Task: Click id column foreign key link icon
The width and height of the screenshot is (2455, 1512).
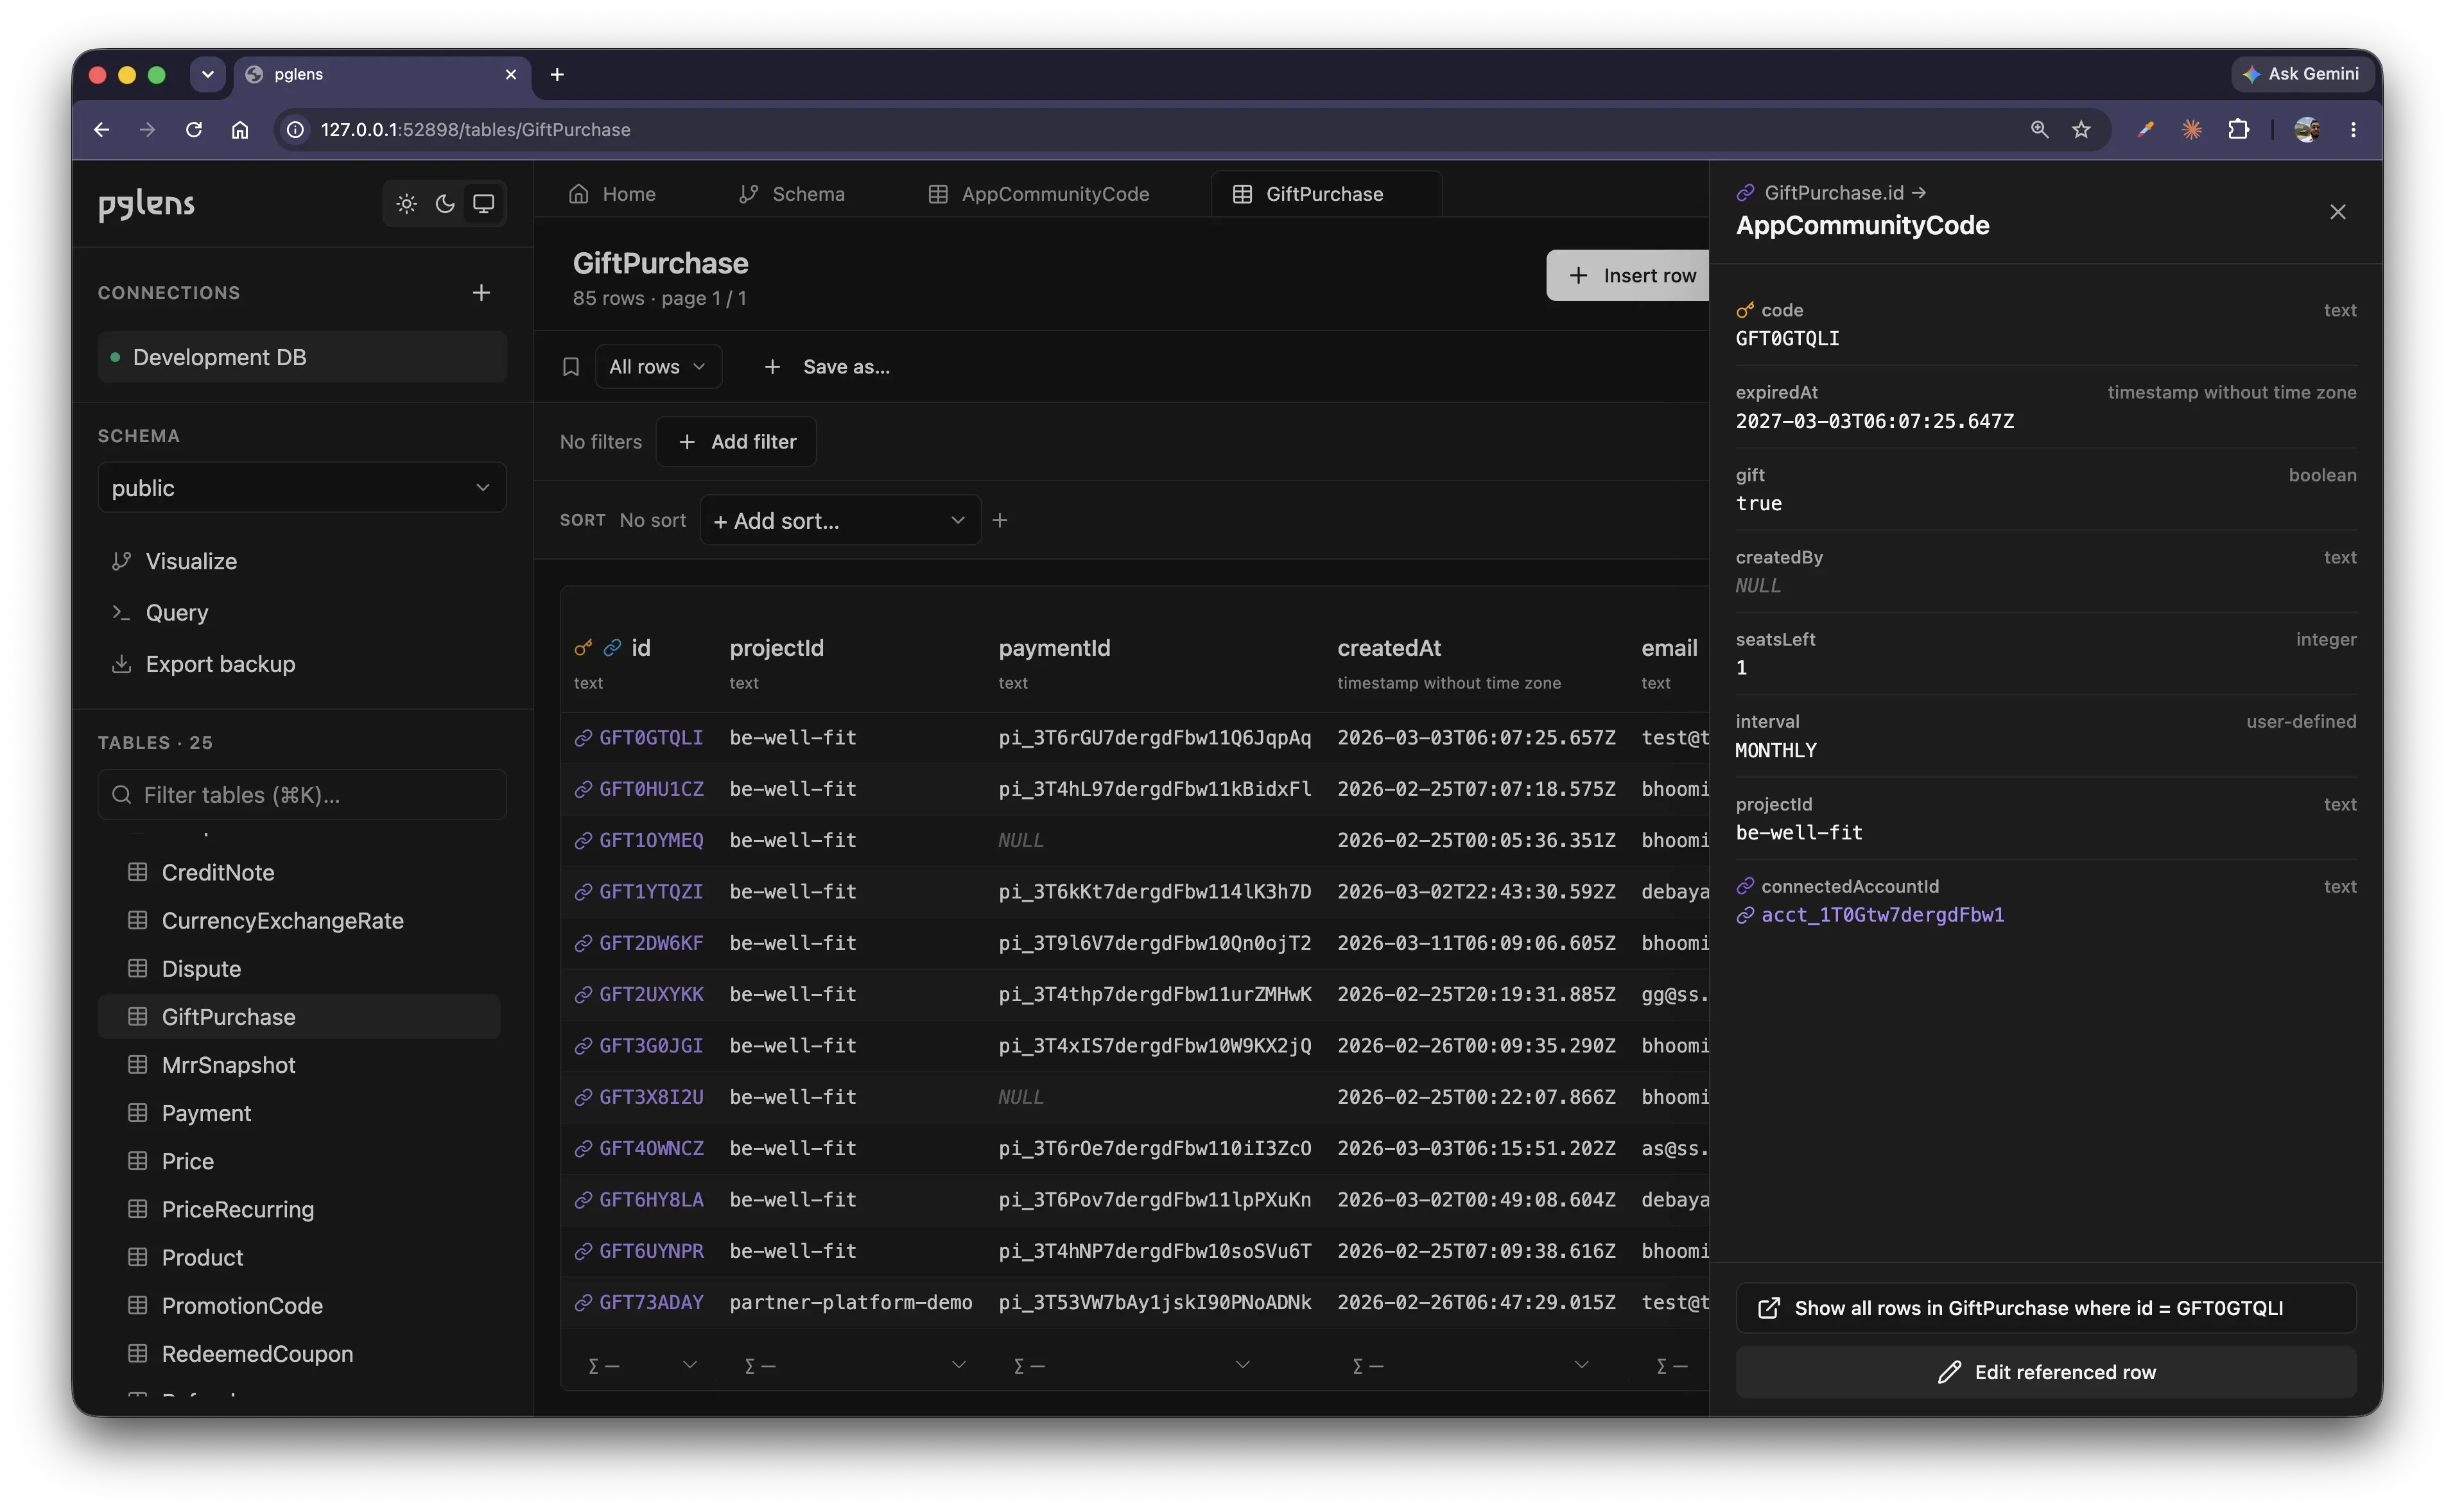Action: click(612, 648)
